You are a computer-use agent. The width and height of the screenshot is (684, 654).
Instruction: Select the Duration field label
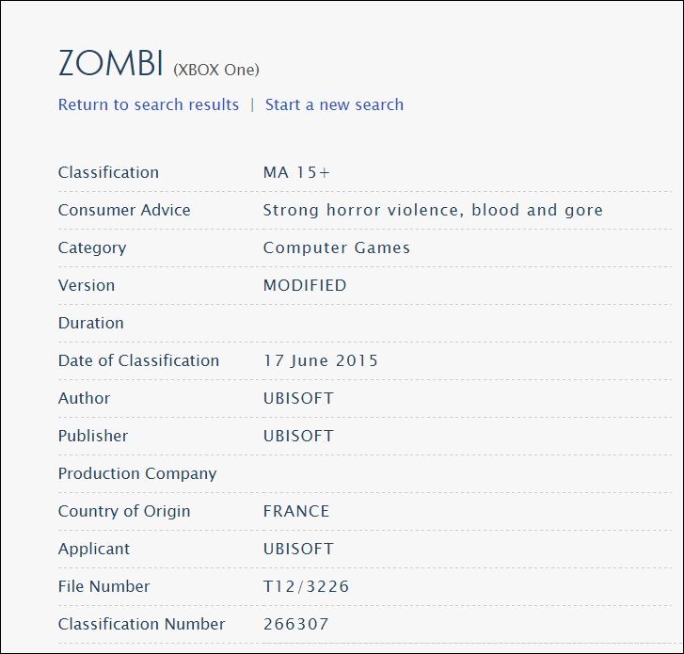90,323
